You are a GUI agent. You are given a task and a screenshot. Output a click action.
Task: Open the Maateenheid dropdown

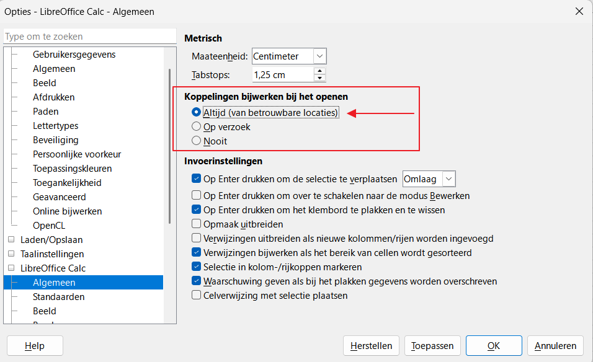[319, 56]
